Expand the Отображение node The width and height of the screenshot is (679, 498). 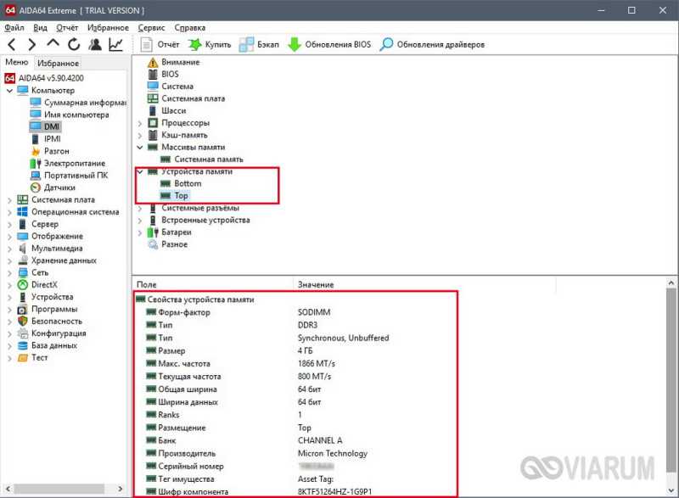click(9, 236)
